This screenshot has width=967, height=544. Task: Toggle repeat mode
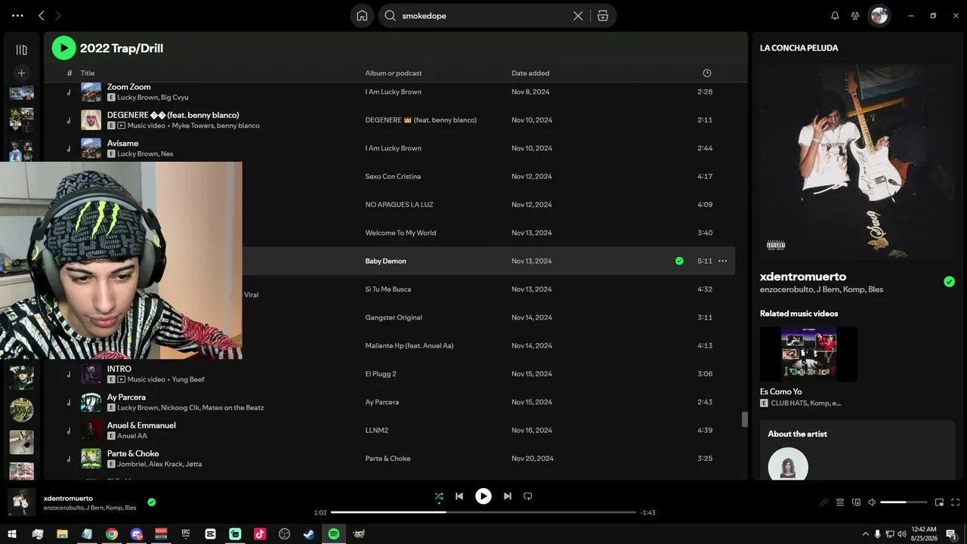(x=528, y=496)
